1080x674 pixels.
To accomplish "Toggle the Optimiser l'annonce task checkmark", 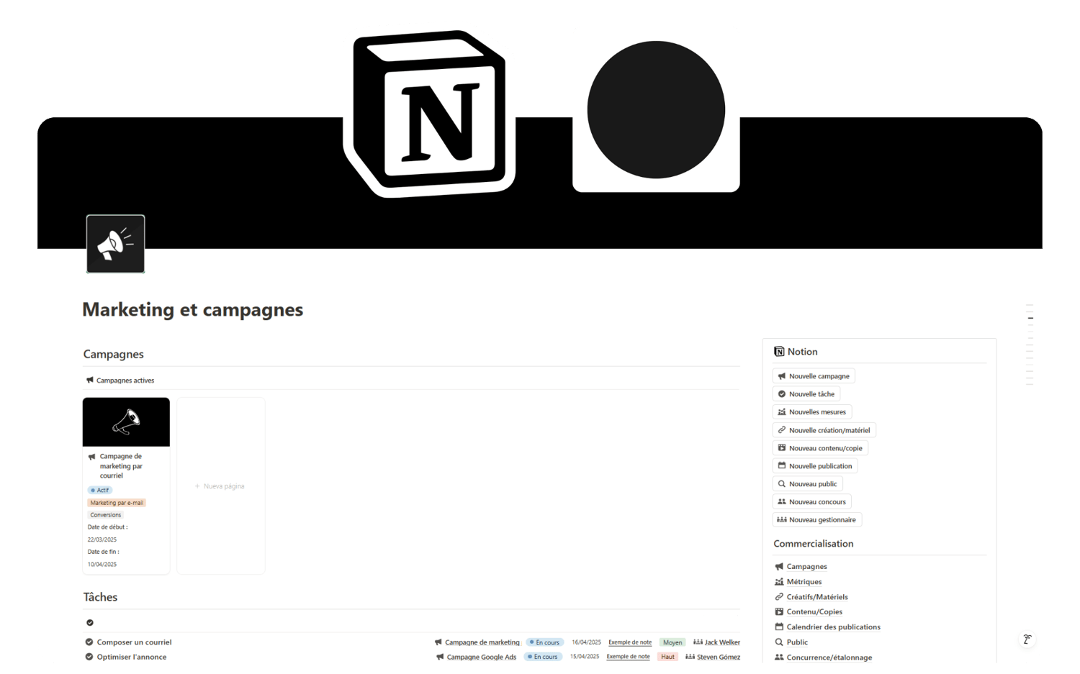I will [x=89, y=657].
